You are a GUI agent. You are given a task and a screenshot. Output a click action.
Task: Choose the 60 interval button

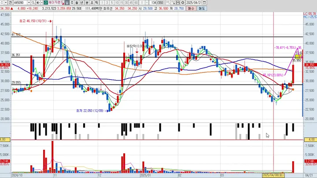(136, 3)
